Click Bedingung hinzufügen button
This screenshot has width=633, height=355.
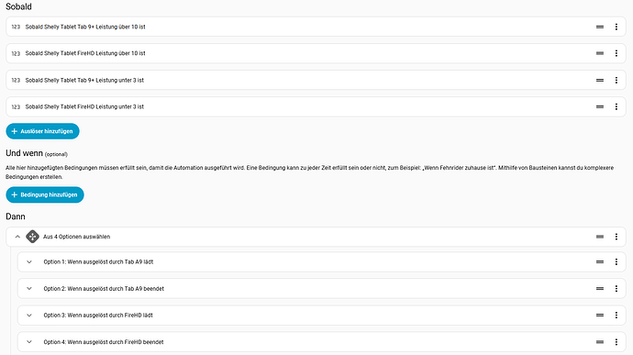(x=45, y=194)
